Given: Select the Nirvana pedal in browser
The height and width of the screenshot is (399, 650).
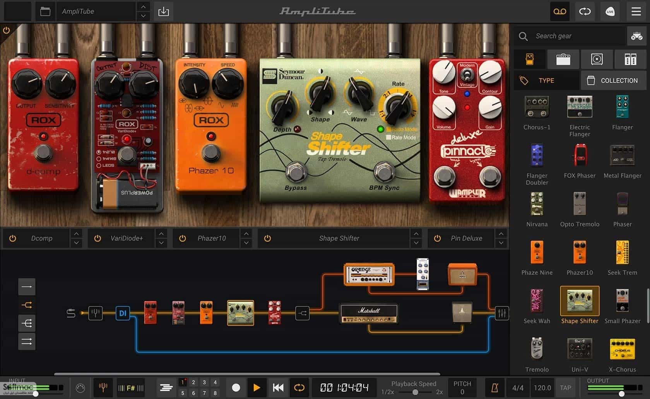Looking at the screenshot, I should tap(537, 204).
